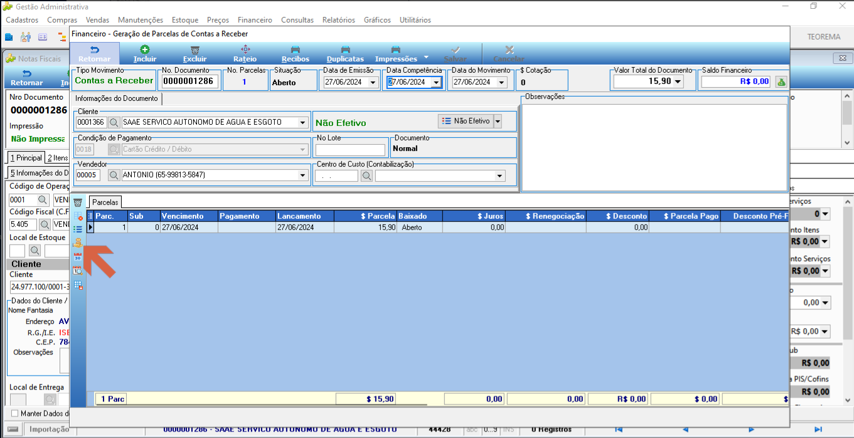The height and width of the screenshot is (438, 854).
Task: Open the Data de Emissão date dropdown
Action: [x=373, y=82]
